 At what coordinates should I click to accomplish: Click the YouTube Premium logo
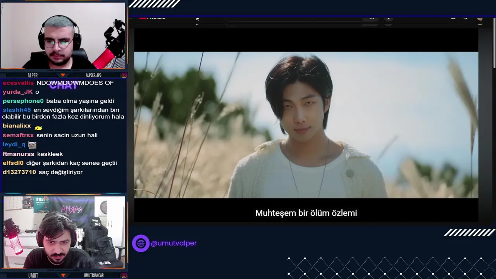[153, 17]
